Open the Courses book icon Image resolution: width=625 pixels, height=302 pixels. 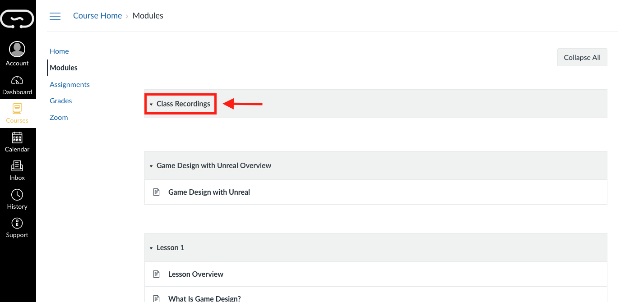coord(17,109)
